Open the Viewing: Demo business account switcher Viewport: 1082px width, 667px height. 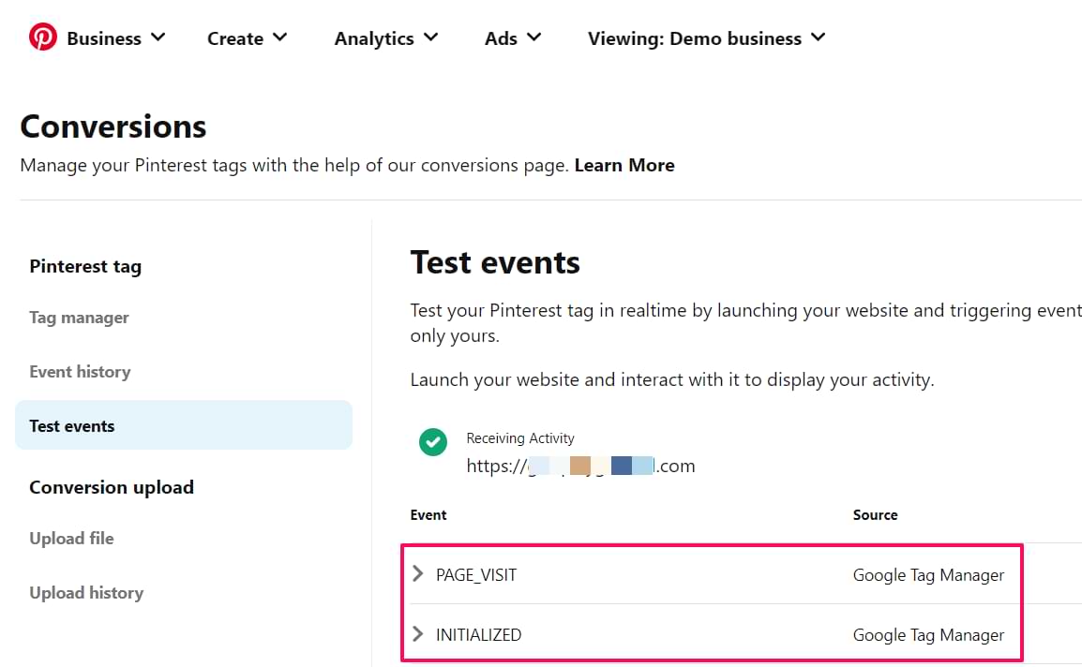tap(707, 37)
